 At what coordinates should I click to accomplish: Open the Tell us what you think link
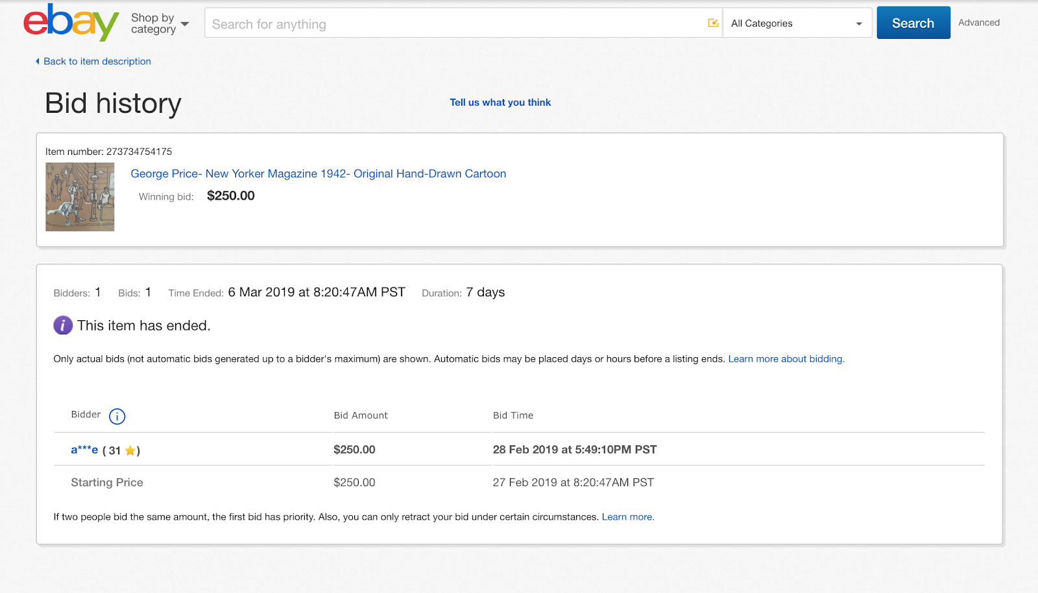(x=500, y=102)
